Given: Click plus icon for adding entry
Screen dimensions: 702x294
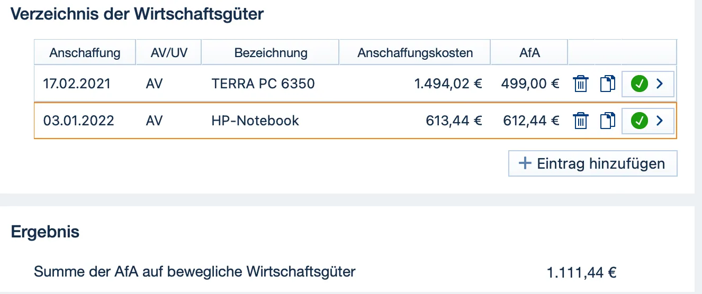Looking at the screenshot, I should tap(525, 163).
